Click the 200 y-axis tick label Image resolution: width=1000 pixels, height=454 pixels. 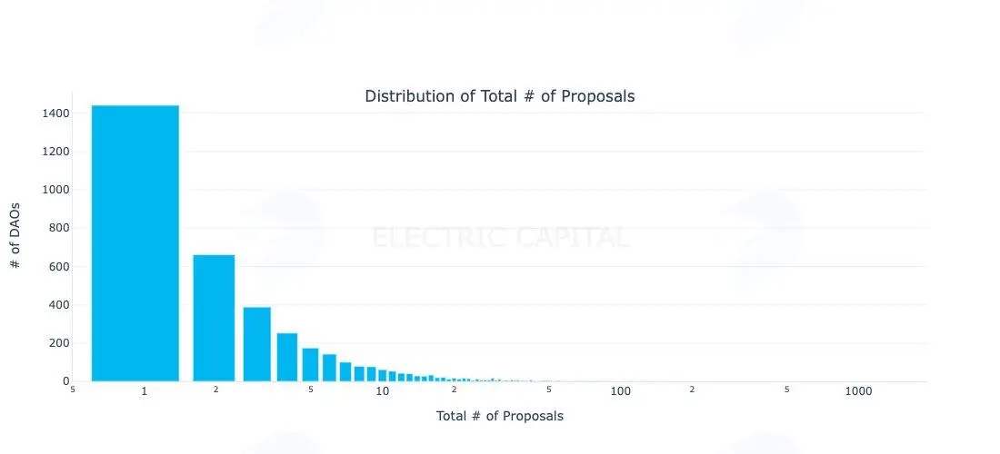[x=59, y=343]
